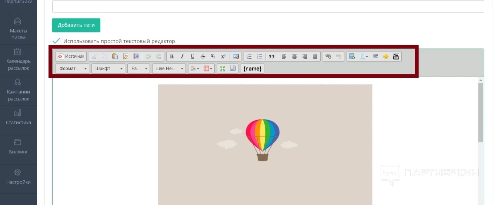Open the Line Height dropdown
The width and height of the screenshot is (498, 205).
[x=169, y=68]
